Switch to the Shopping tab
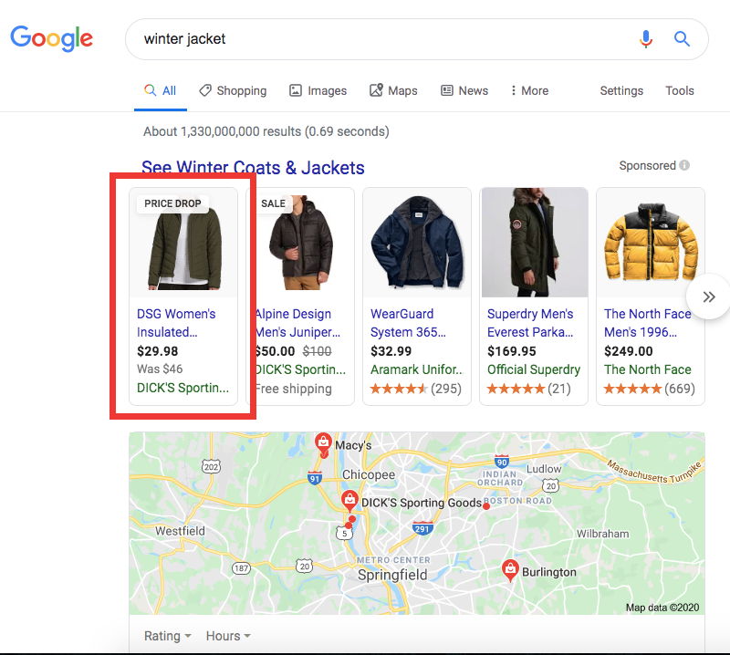Screen dimensions: 730x655 point(233,90)
